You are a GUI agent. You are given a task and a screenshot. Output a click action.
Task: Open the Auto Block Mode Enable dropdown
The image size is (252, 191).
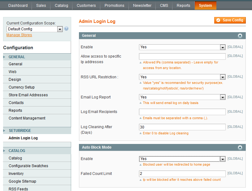tap(182, 159)
